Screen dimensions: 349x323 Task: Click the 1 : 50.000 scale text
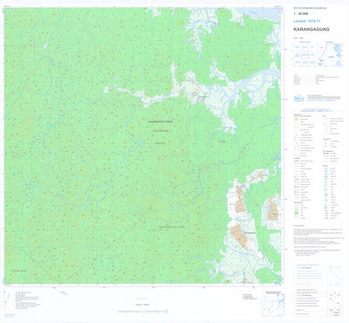coord(301,14)
